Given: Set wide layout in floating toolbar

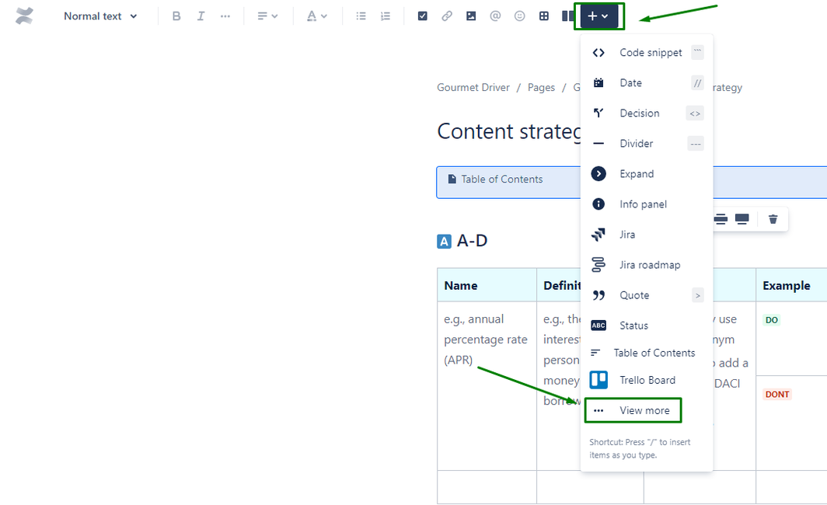Looking at the screenshot, I should pyautogui.click(x=721, y=219).
